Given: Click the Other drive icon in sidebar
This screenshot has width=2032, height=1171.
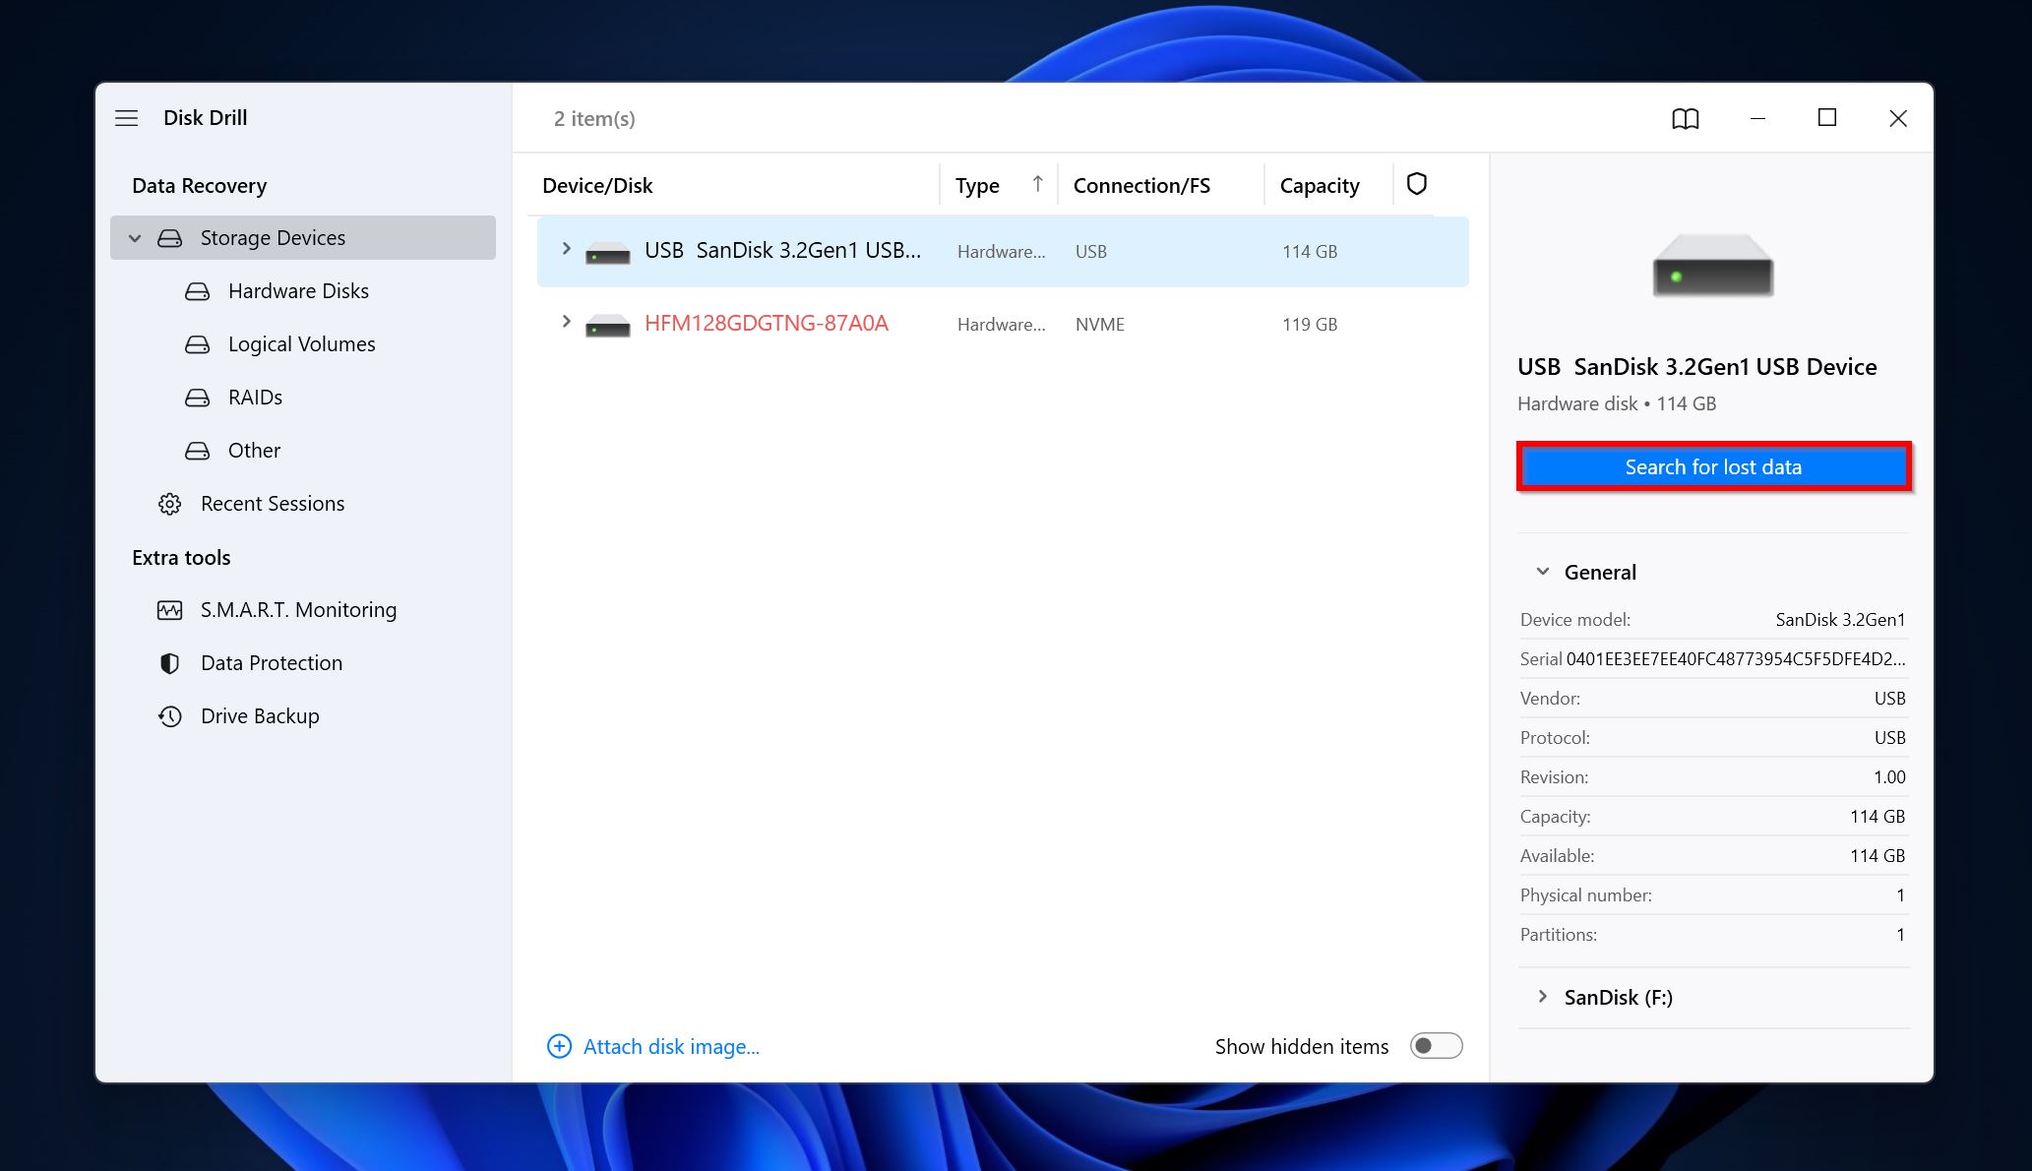Looking at the screenshot, I should [x=198, y=451].
